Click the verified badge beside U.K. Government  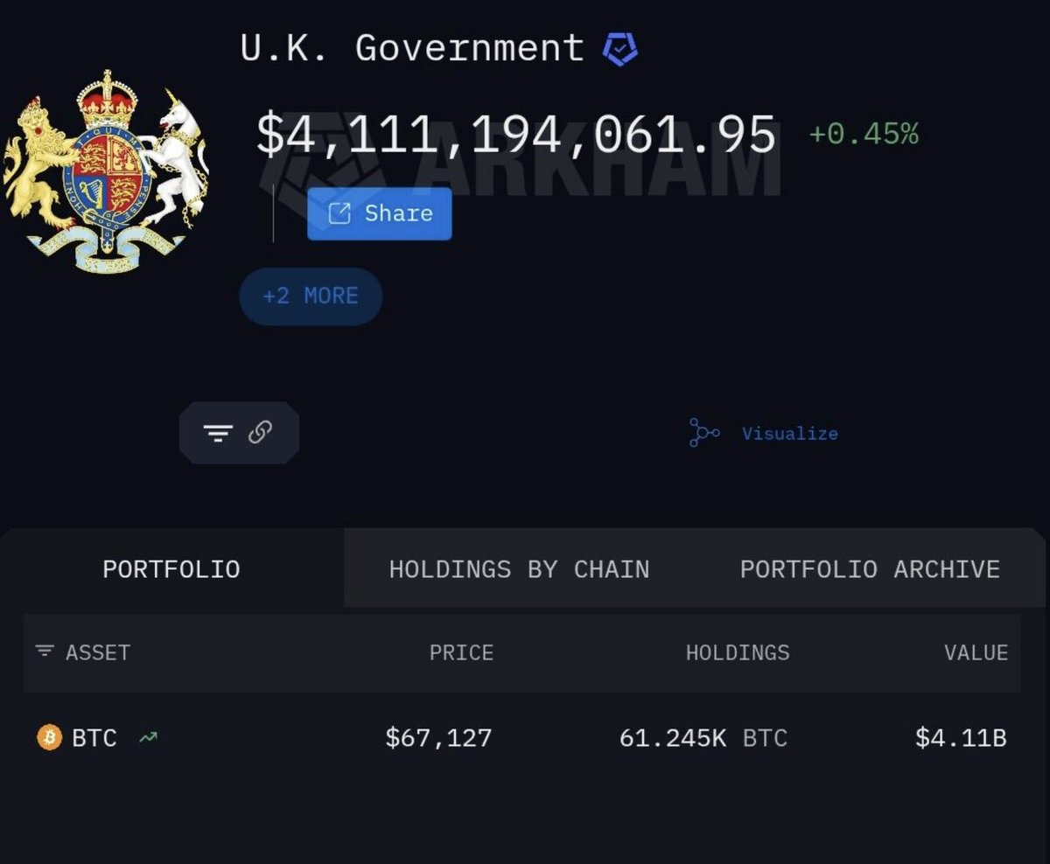[x=620, y=49]
